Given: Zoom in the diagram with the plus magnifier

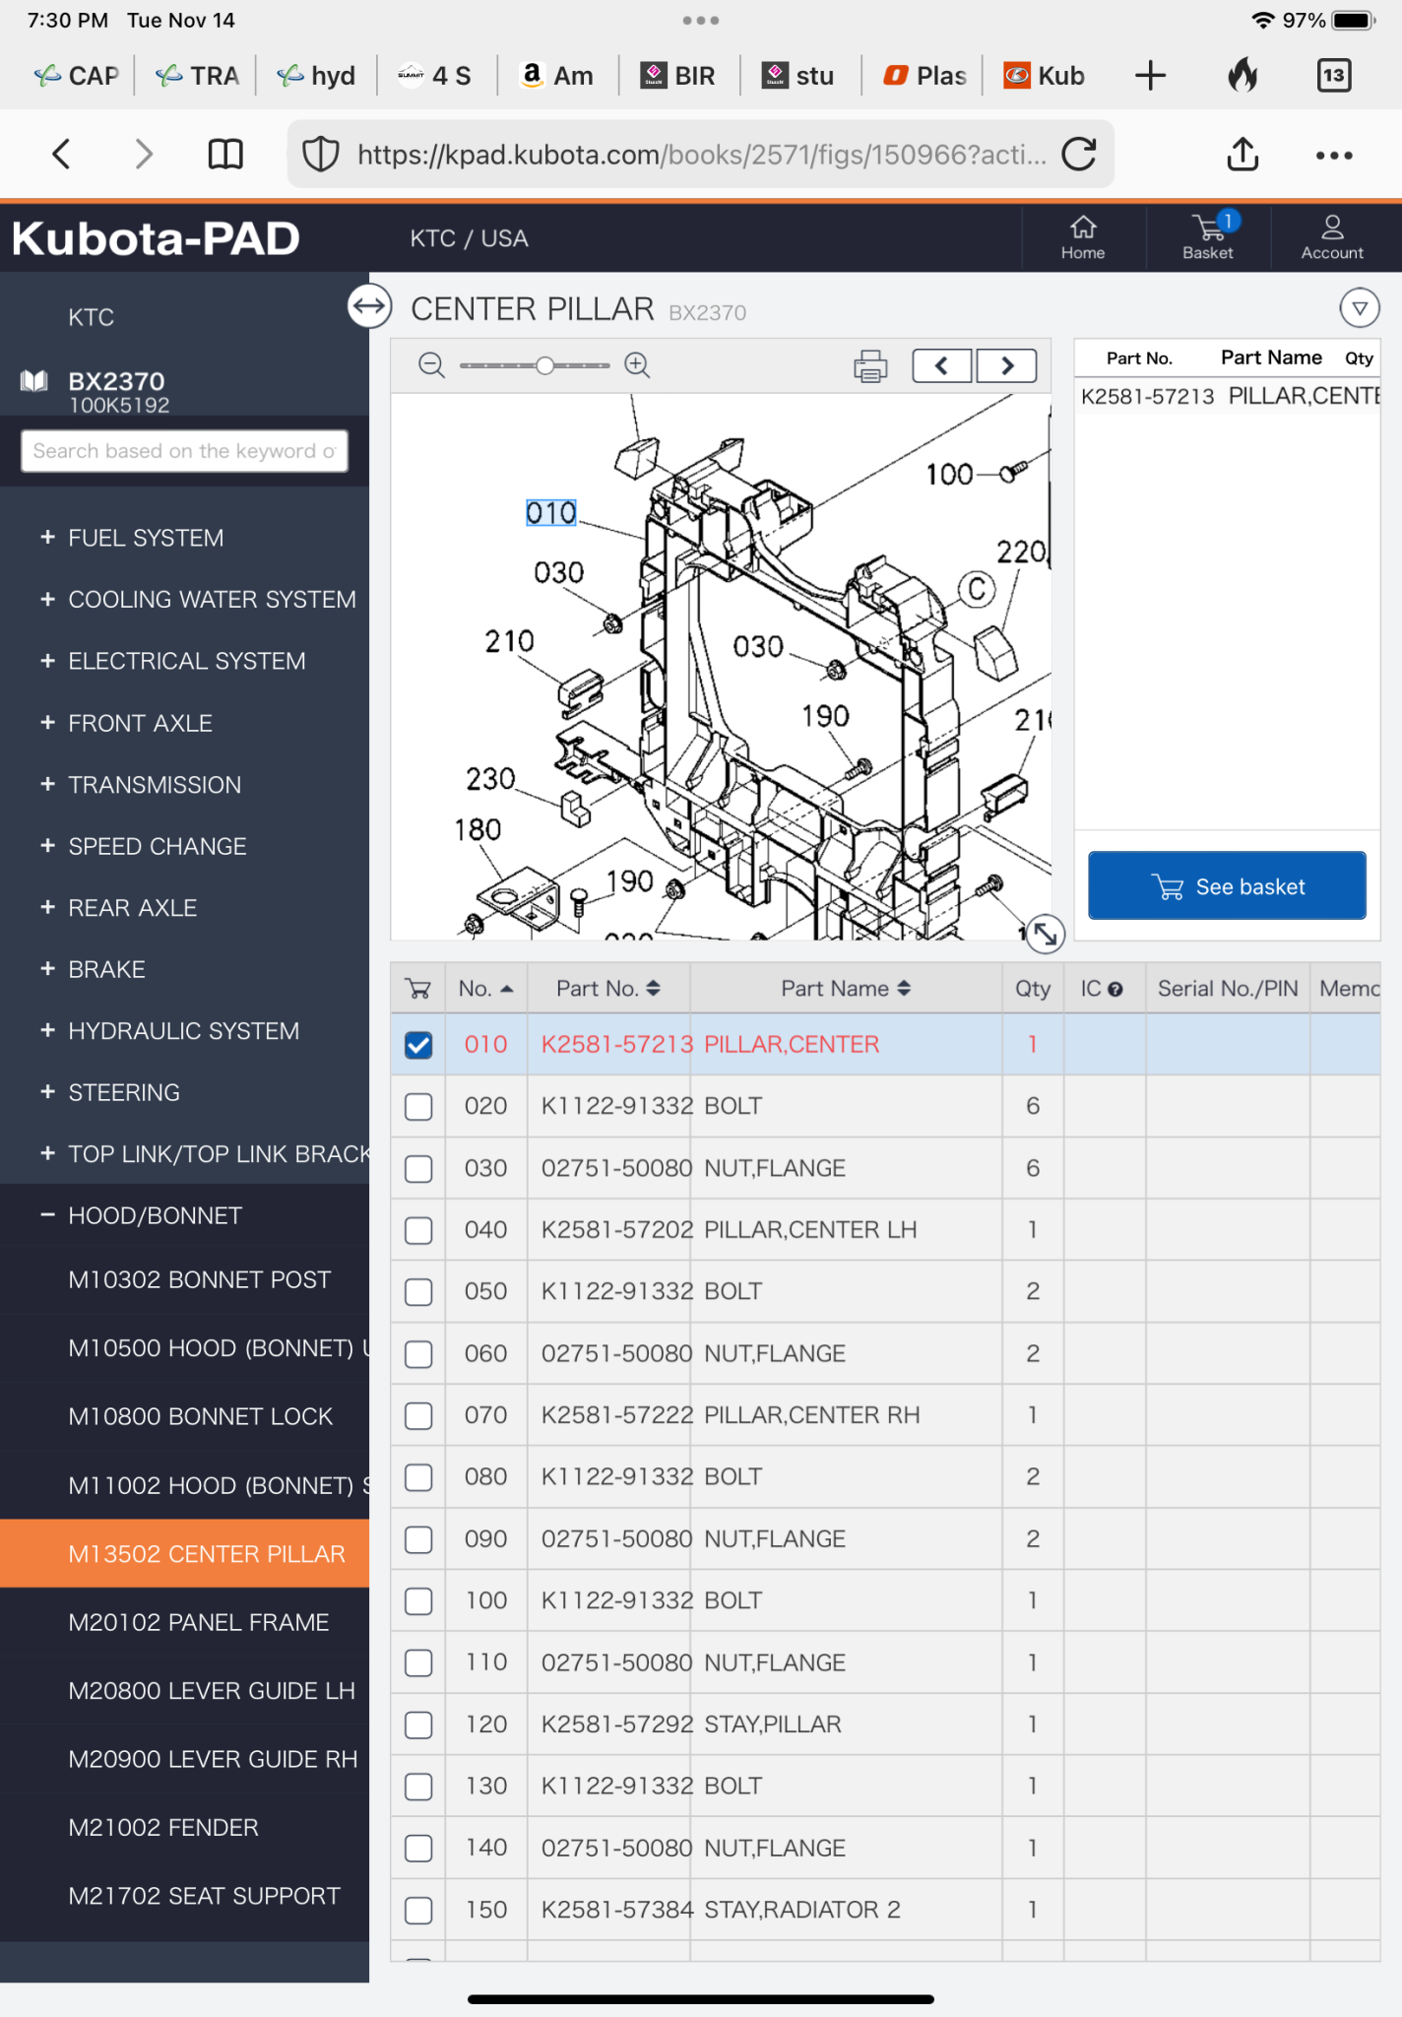Looking at the screenshot, I should point(637,365).
